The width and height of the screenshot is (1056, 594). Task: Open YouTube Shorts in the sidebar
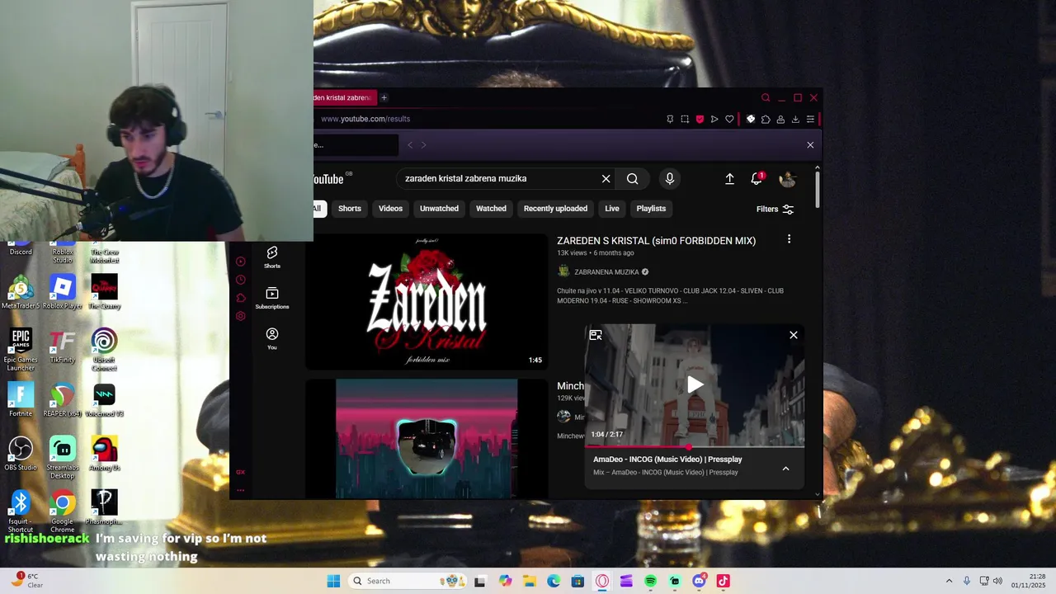272,257
